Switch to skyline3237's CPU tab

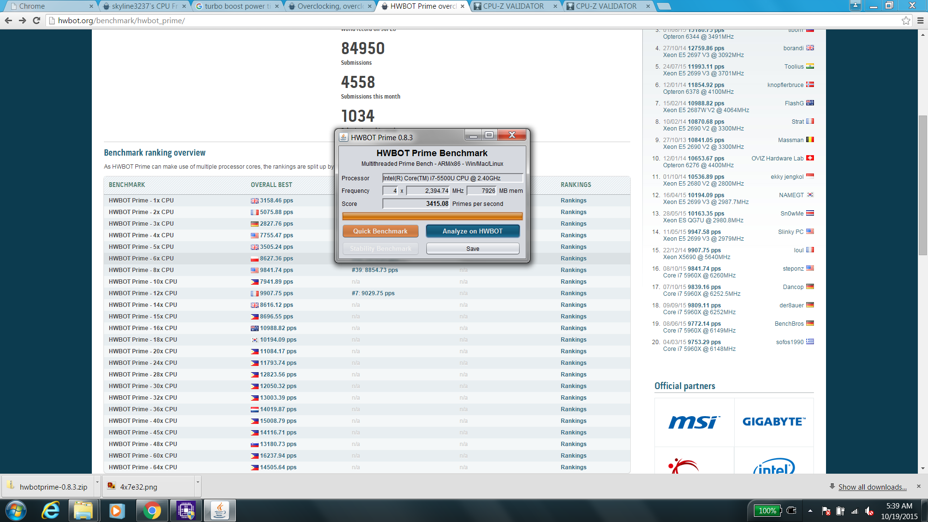[x=144, y=6]
